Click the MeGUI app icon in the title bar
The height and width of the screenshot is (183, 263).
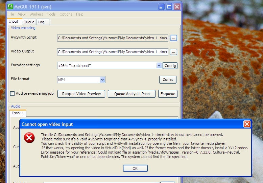pos(10,6)
